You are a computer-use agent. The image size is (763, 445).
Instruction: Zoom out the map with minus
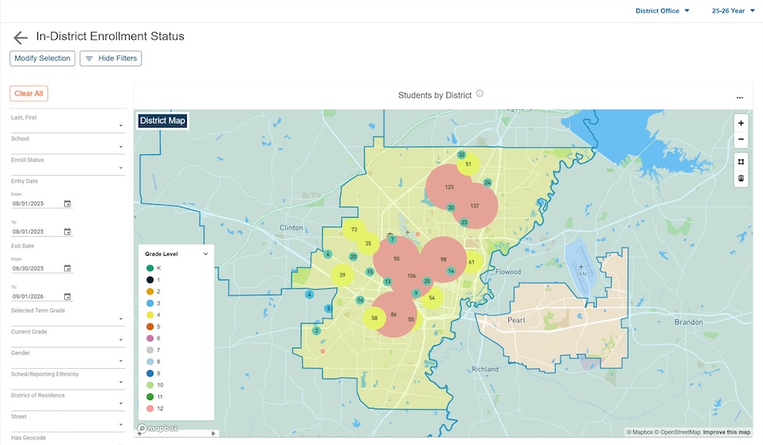pyautogui.click(x=741, y=139)
